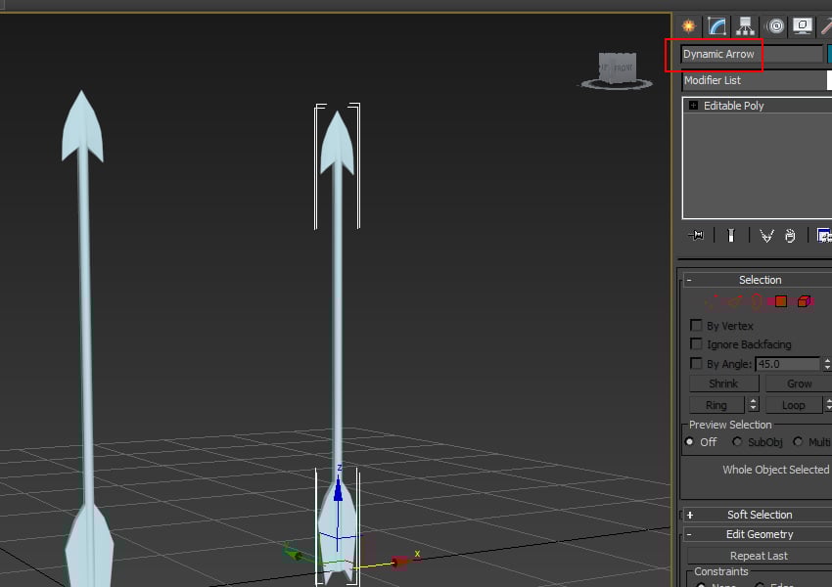Select Element sub-object mode
Viewport: 832px width, 587px height.
click(805, 301)
